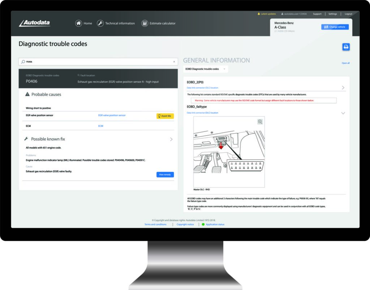370x290 pixels.
Task: Click the autodata user profile
Action: click(x=294, y=14)
